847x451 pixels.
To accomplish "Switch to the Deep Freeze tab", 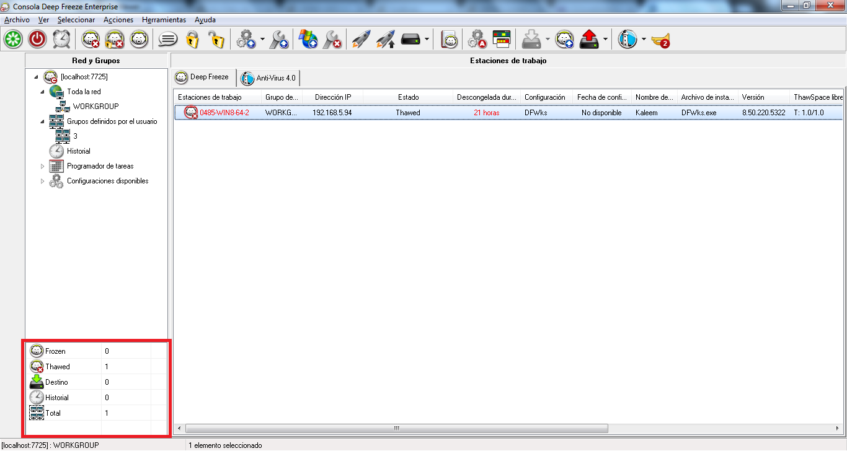I will click(x=204, y=77).
